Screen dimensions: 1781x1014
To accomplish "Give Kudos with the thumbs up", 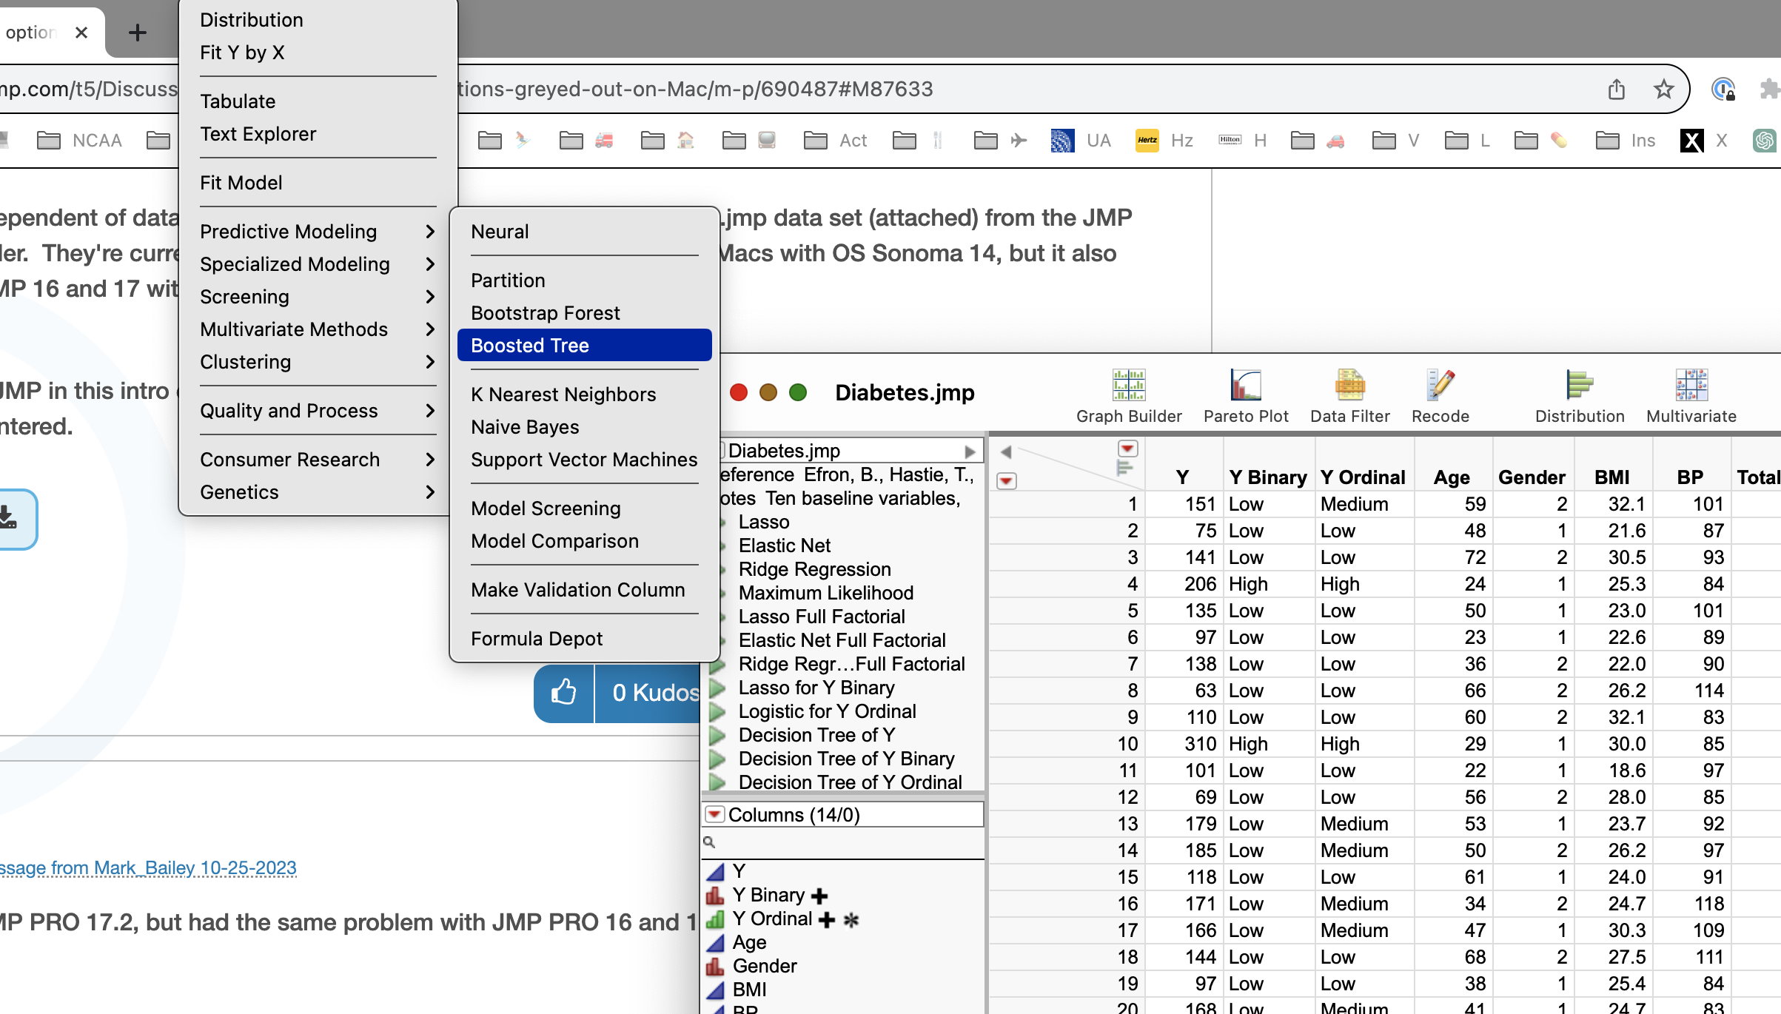I will (x=563, y=693).
